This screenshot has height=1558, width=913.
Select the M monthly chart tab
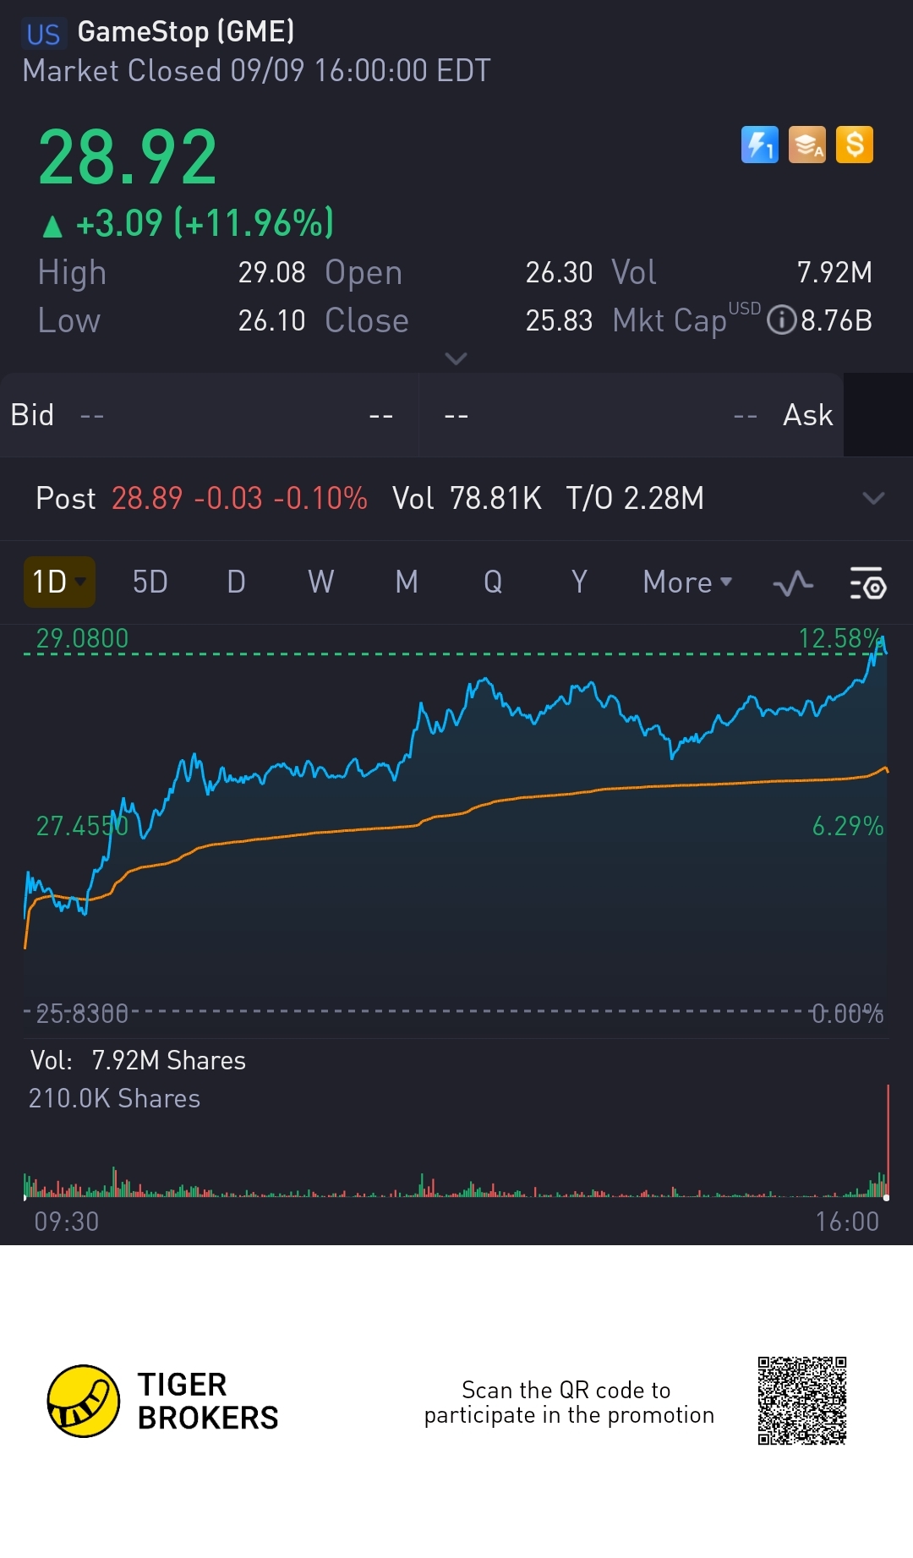(407, 582)
